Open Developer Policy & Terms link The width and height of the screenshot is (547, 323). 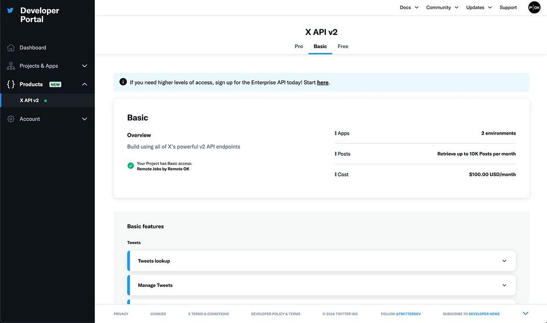pyautogui.click(x=276, y=314)
